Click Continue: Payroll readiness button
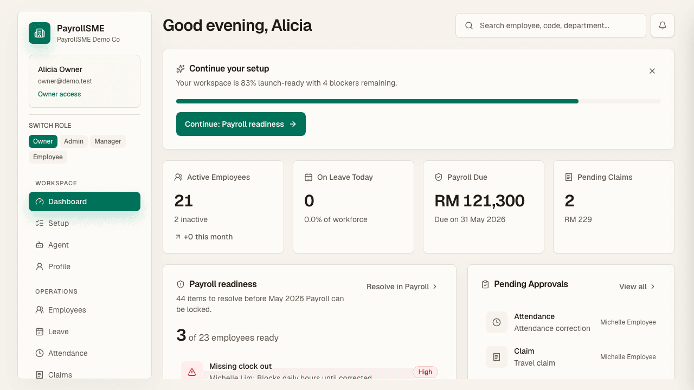 tap(241, 124)
